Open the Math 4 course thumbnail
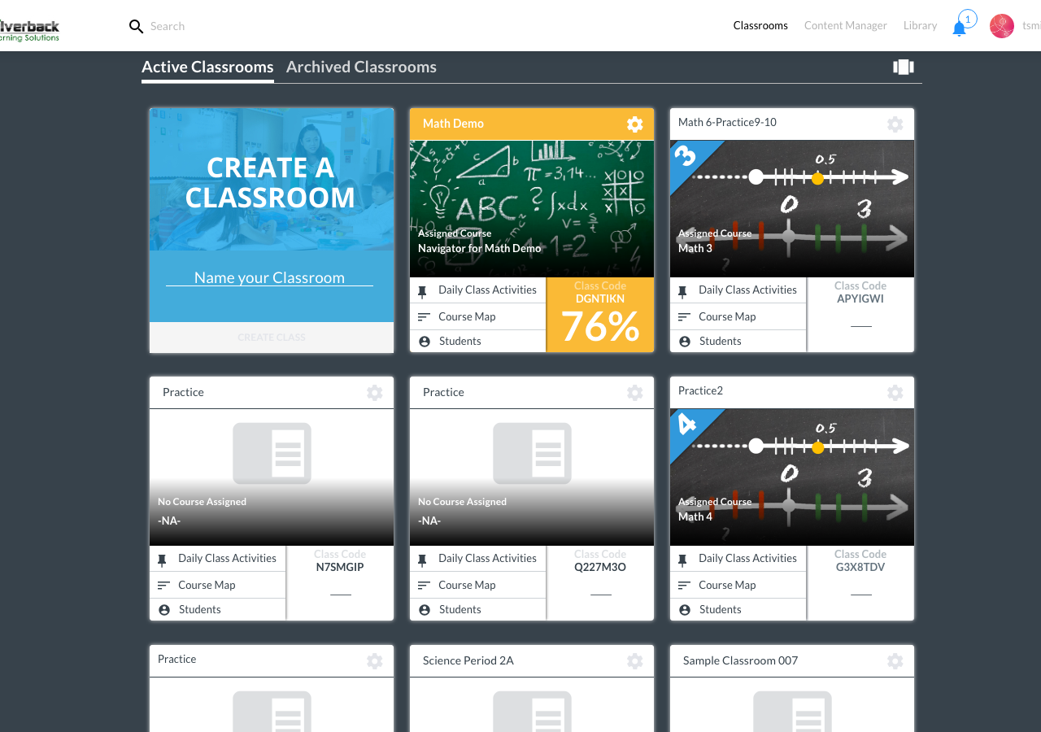The width and height of the screenshot is (1041, 732). coord(791,477)
